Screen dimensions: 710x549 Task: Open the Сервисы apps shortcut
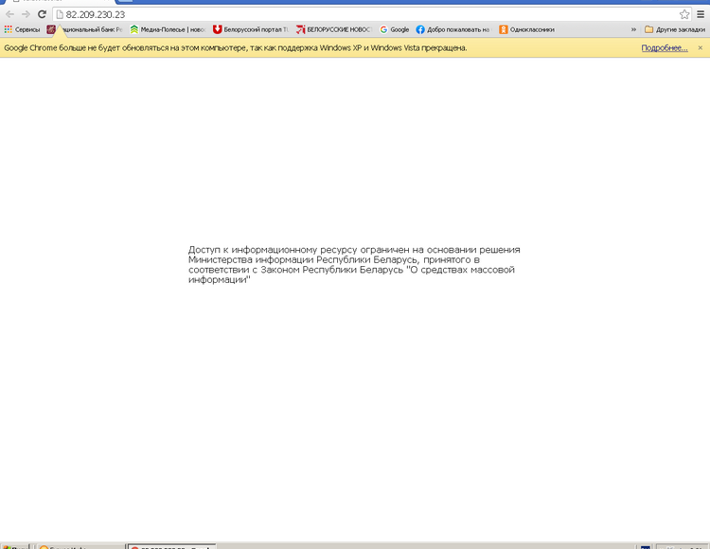tap(22, 29)
